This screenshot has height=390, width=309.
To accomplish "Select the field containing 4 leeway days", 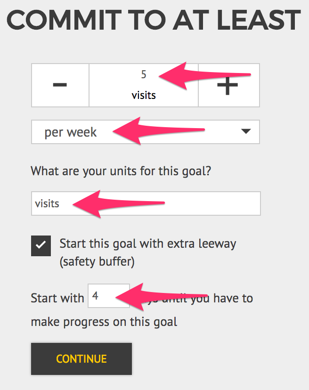I will 109,296.
